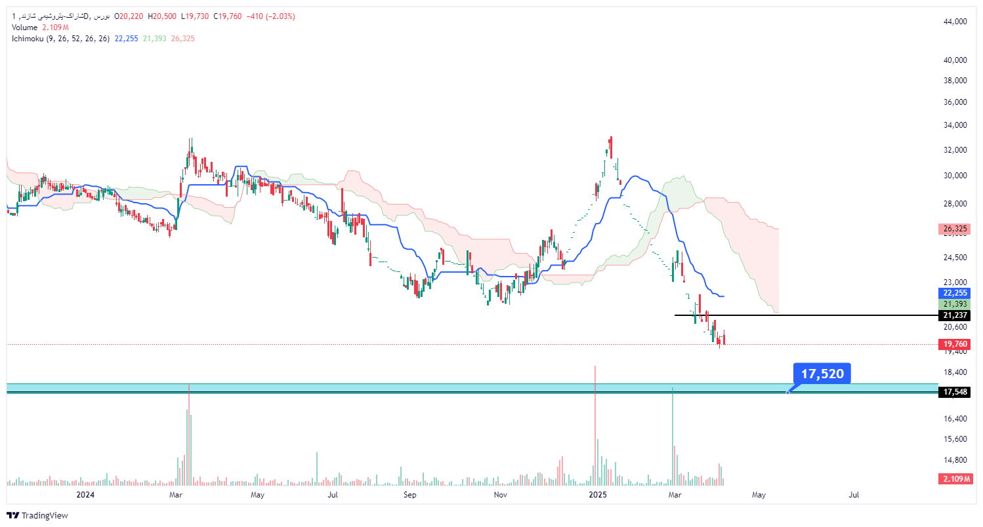Viewport: 983px width, 527px height.
Task: Click the 18,400 price axis label
Action: point(955,372)
